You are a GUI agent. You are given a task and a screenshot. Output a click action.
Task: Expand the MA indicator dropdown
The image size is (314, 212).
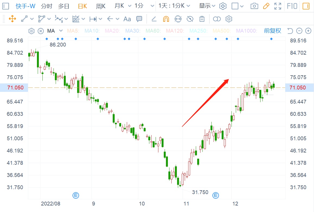61,31
